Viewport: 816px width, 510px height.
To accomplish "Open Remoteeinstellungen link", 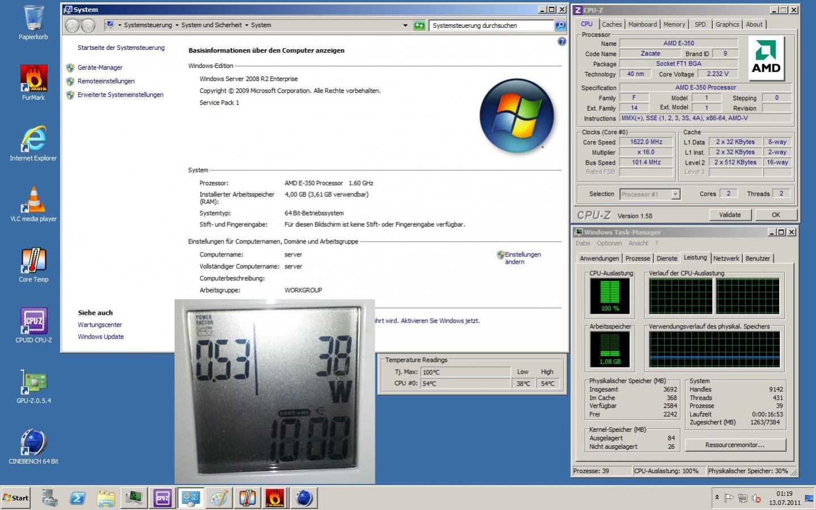I will (x=106, y=81).
